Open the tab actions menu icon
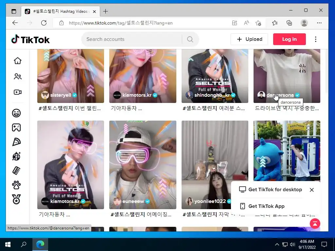 tap(14, 11)
